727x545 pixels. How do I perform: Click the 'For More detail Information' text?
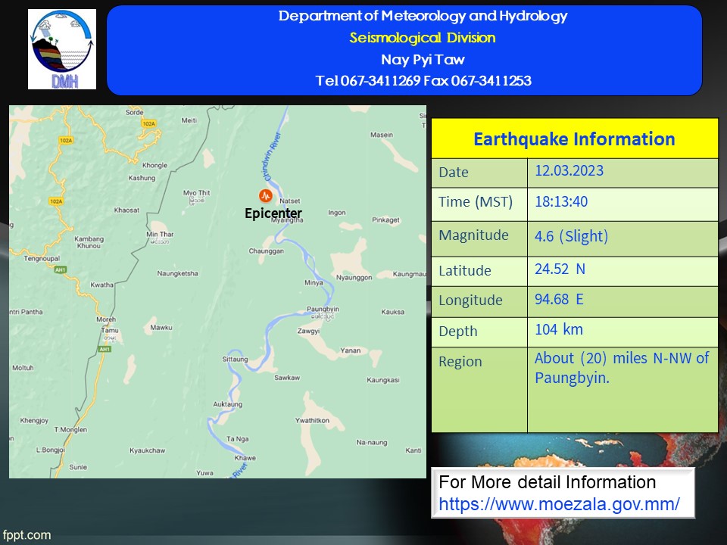click(x=547, y=482)
